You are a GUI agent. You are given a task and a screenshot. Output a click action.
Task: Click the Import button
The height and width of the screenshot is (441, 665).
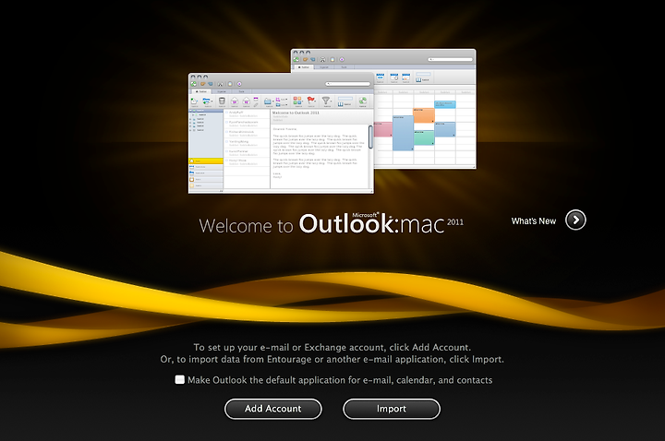point(392,409)
